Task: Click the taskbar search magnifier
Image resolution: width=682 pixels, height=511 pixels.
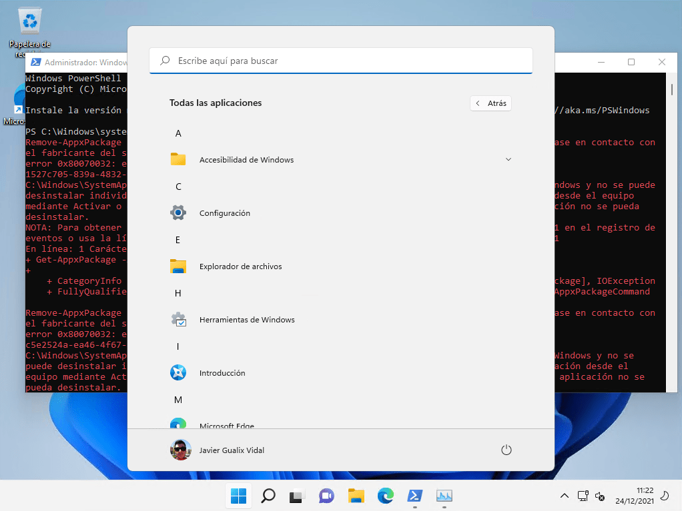Action: pyautogui.click(x=268, y=496)
